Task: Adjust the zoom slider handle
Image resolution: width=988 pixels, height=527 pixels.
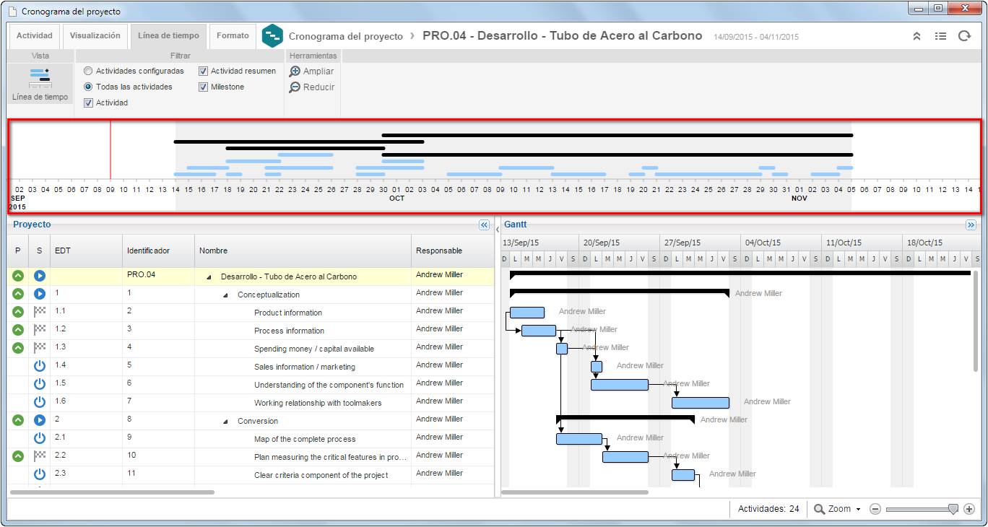Action: tap(953, 509)
